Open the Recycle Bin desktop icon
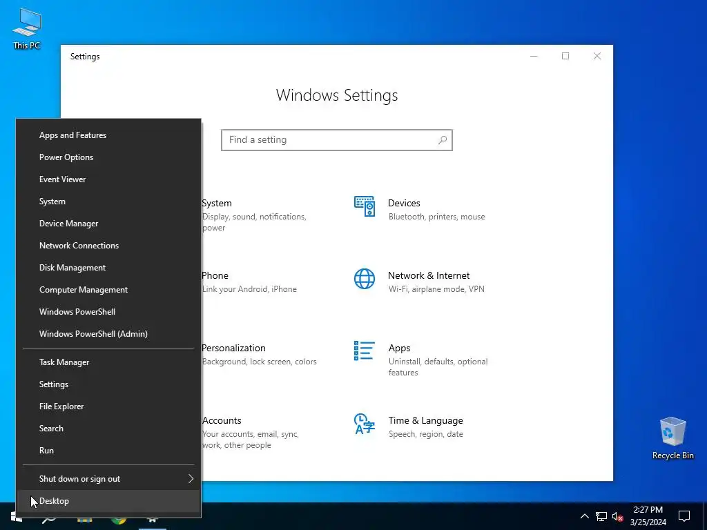The height and width of the screenshot is (530, 707). click(x=672, y=438)
